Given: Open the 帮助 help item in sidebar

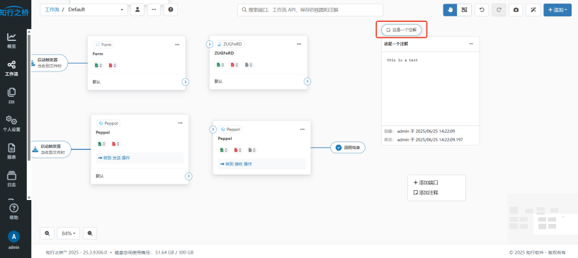Looking at the screenshot, I should (x=13, y=212).
